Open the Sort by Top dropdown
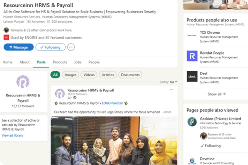Image resolution: width=248 pixels, height=165 pixels. click(169, 82)
